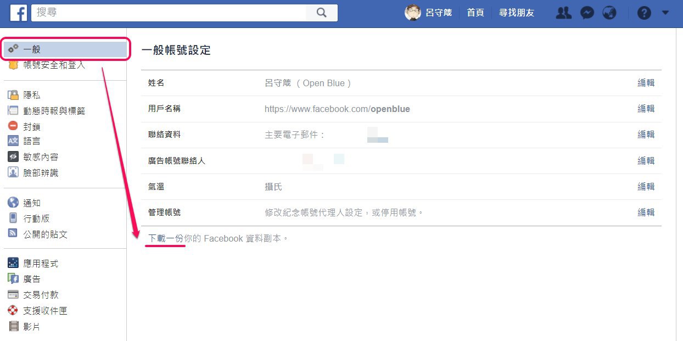
Task: Open 臉部辨識 settings in sidebar
Action: pyautogui.click(x=41, y=173)
